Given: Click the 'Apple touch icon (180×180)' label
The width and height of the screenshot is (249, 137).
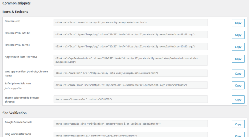Looking at the screenshot, I should click(x=21, y=57).
